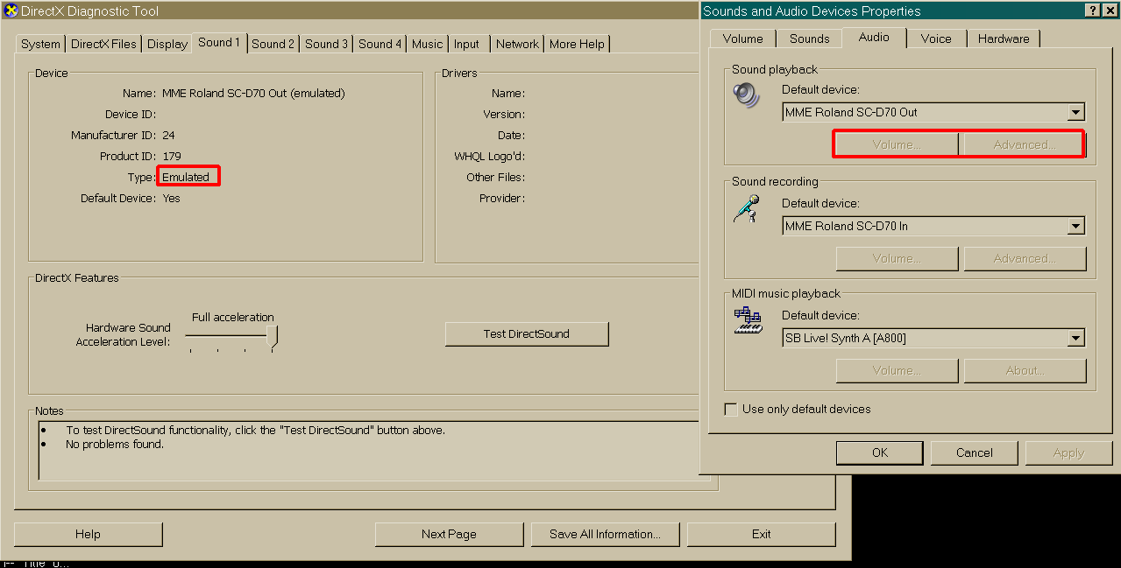
Task: Click the help question mark in title bar
Action: pos(1091,11)
